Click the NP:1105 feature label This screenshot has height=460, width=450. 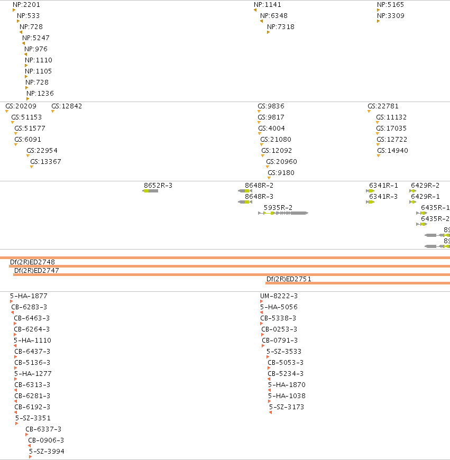click(38, 71)
